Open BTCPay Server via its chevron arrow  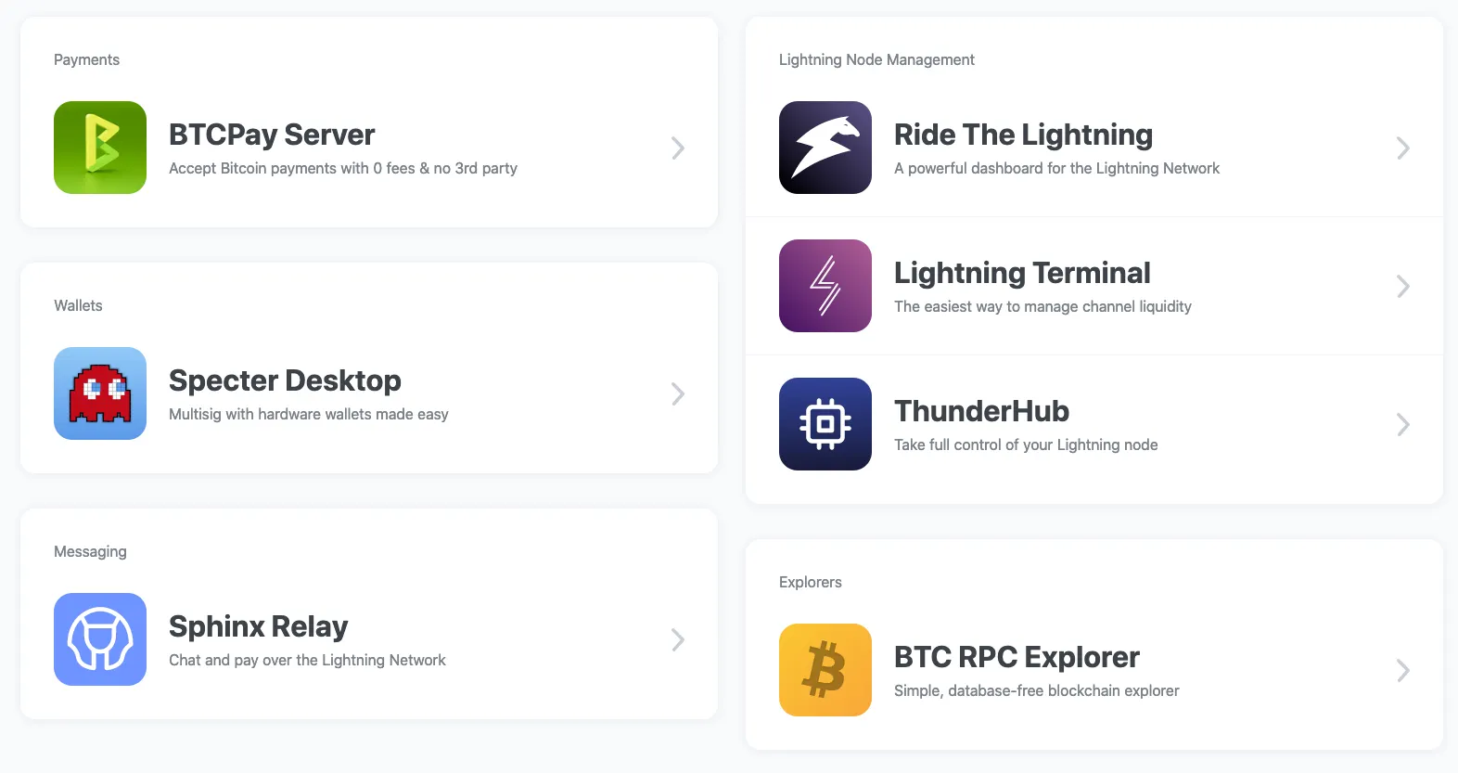678,148
